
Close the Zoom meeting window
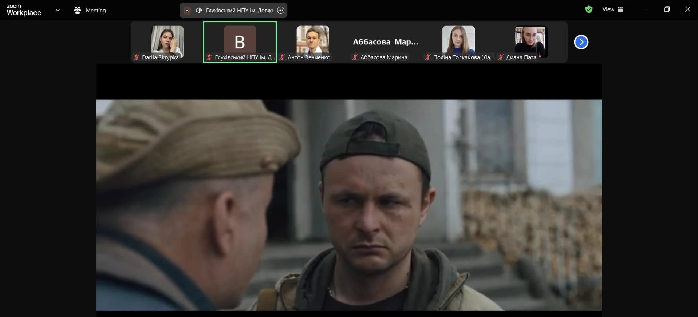[687, 9]
